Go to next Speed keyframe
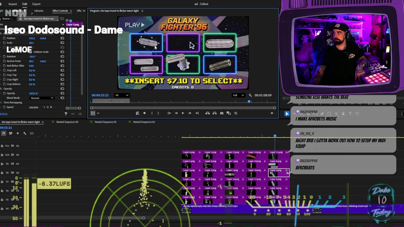 pyautogui.click(x=51, y=107)
